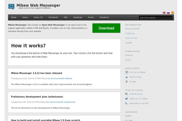Open the Announcements tag on 1.6.12 post
Screen dimensions: 182x121
coord(58,79)
